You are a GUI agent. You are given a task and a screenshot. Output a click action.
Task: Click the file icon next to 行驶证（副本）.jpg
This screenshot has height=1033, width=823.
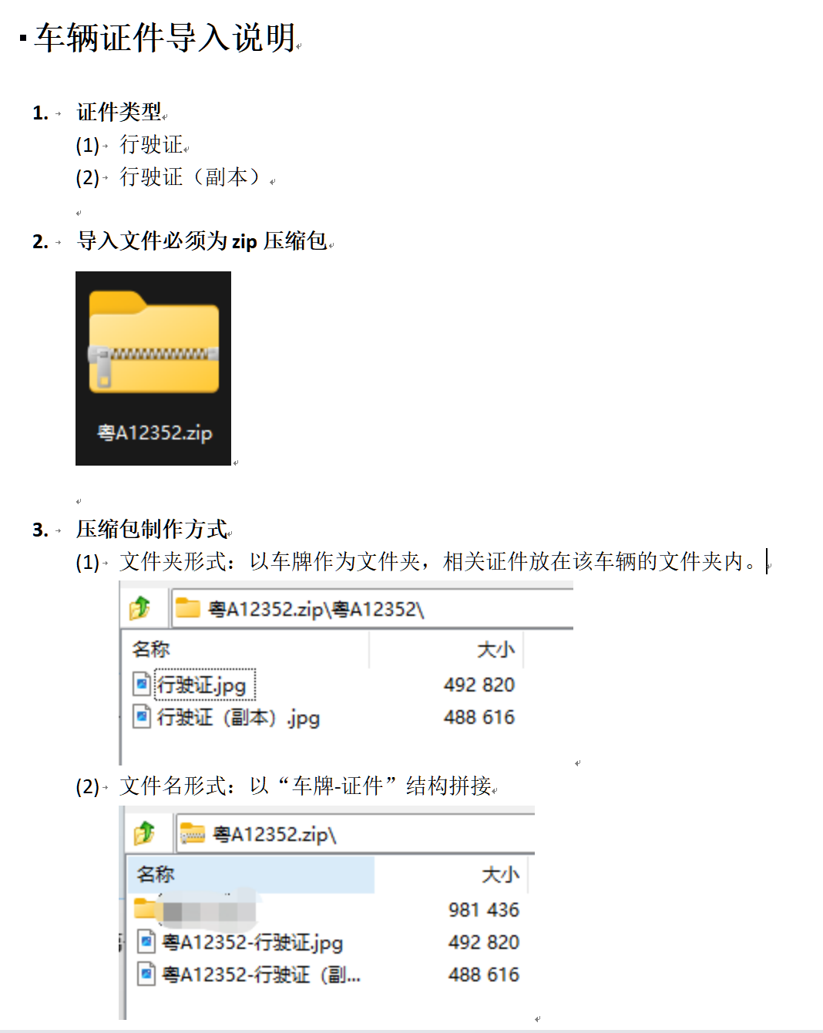[142, 716]
